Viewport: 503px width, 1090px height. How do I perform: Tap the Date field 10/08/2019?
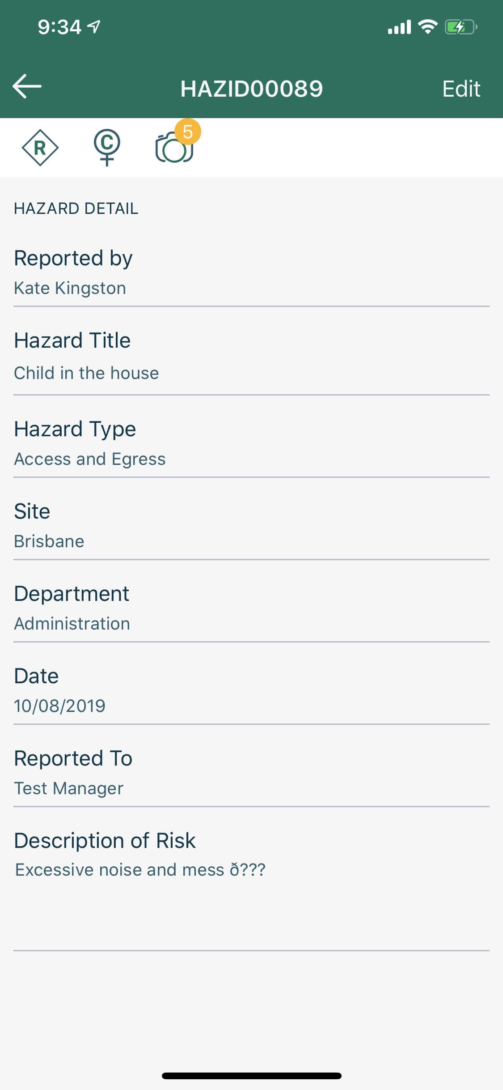(251, 690)
